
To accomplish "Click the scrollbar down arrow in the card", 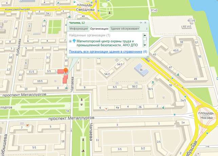I will point(145,45).
